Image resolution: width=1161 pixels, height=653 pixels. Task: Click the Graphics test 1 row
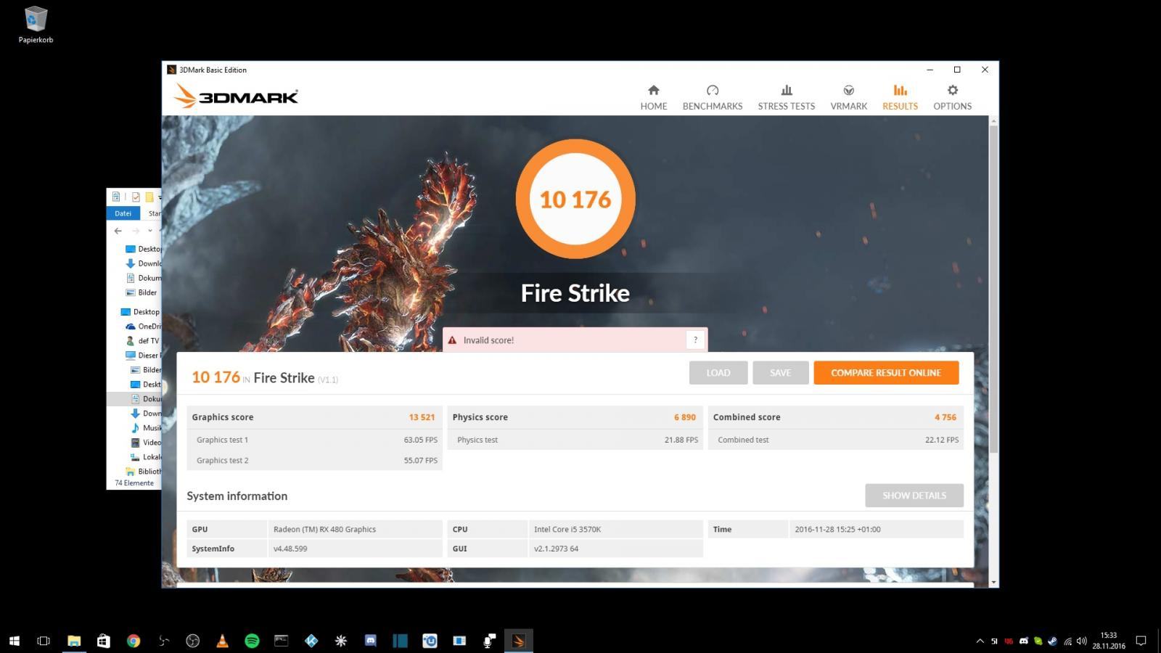pyautogui.click(x=314, y=440)
